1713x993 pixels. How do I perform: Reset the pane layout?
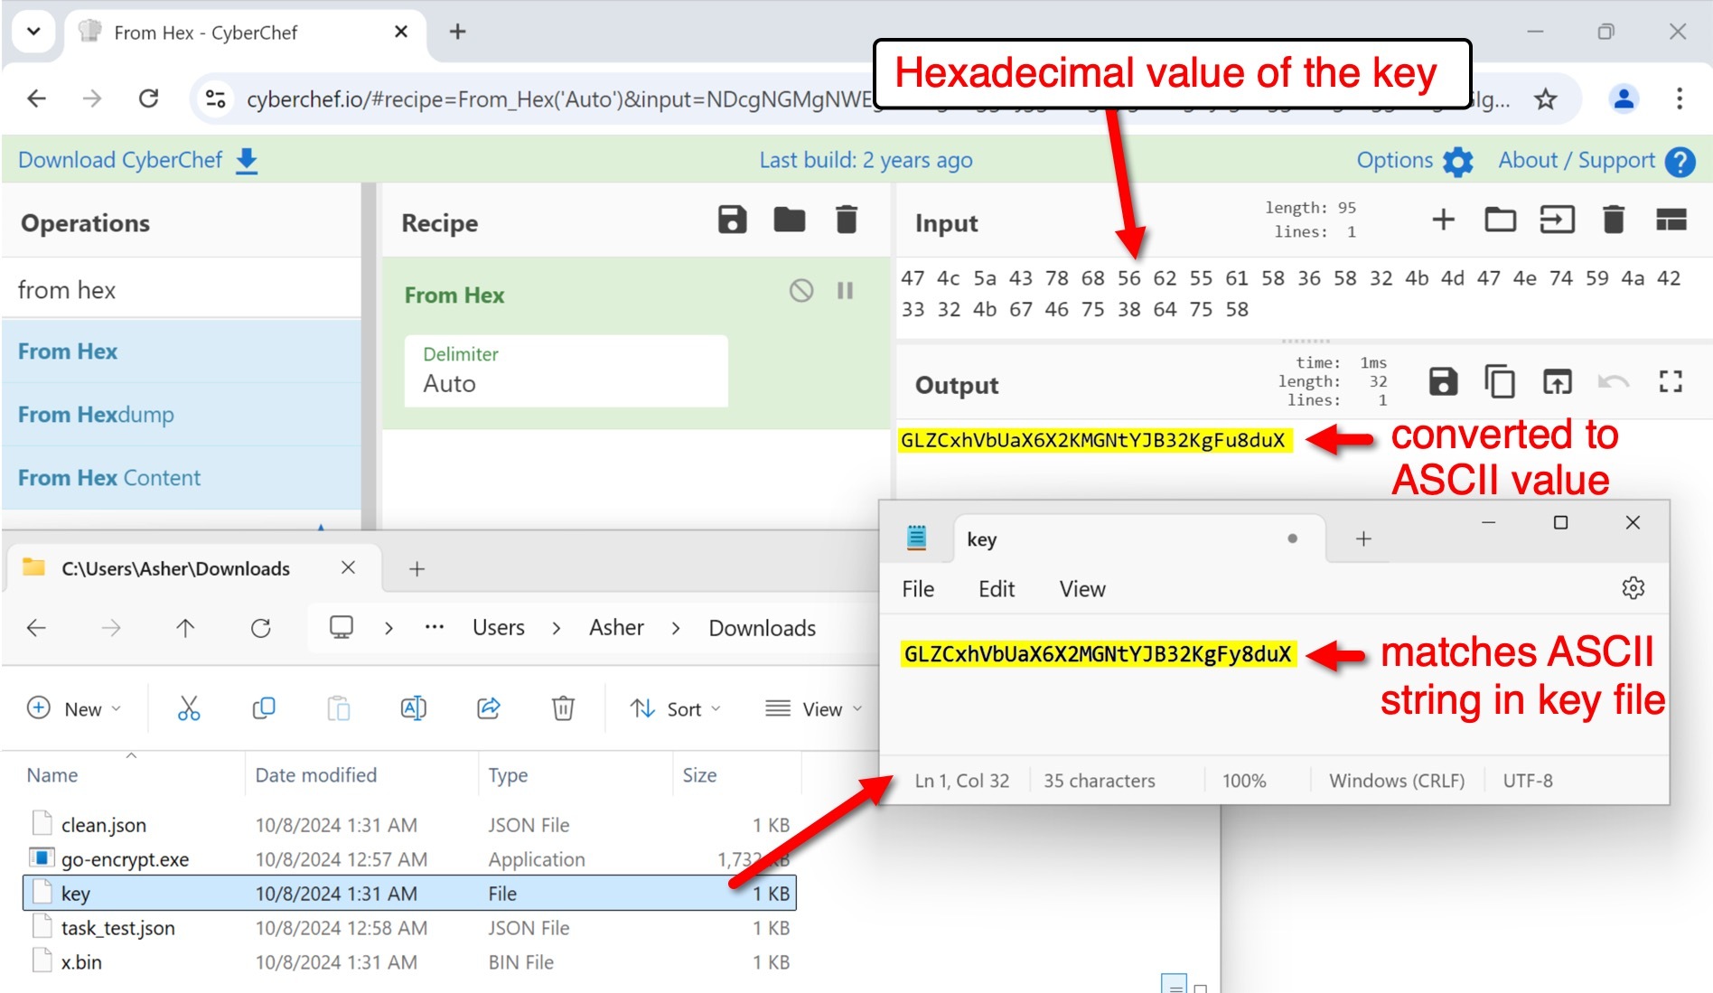point(1671,220)
